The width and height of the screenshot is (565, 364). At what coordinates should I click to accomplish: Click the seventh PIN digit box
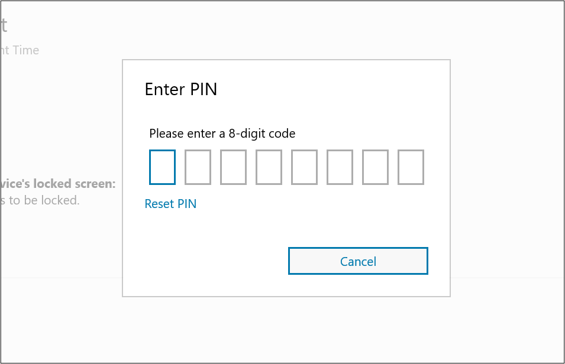(x=375, y=167)
